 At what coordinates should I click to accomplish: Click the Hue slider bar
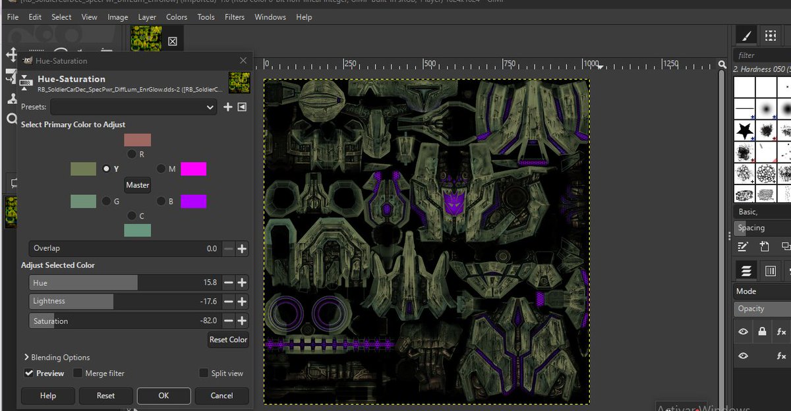point(124,283)
